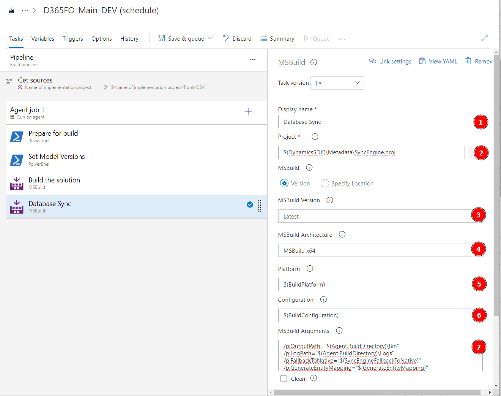Open info tooltip beside MSBuild Arguments

(339, 330)
